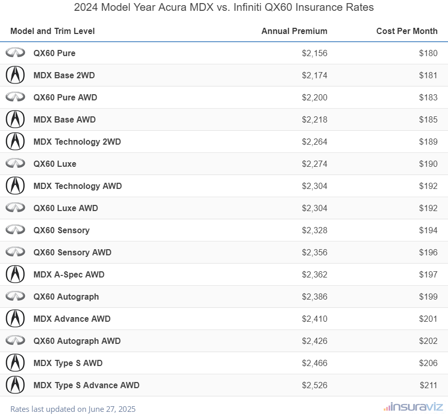This screenshot has width=448, height=417.
Task: Click the Model and Trim Level column header
Action: (x=53, y=31)
